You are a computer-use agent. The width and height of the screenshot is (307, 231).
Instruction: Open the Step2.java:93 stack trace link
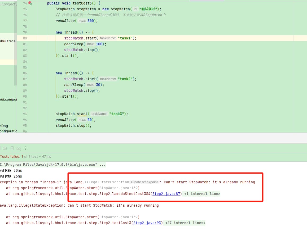click(x=147, y=223)
